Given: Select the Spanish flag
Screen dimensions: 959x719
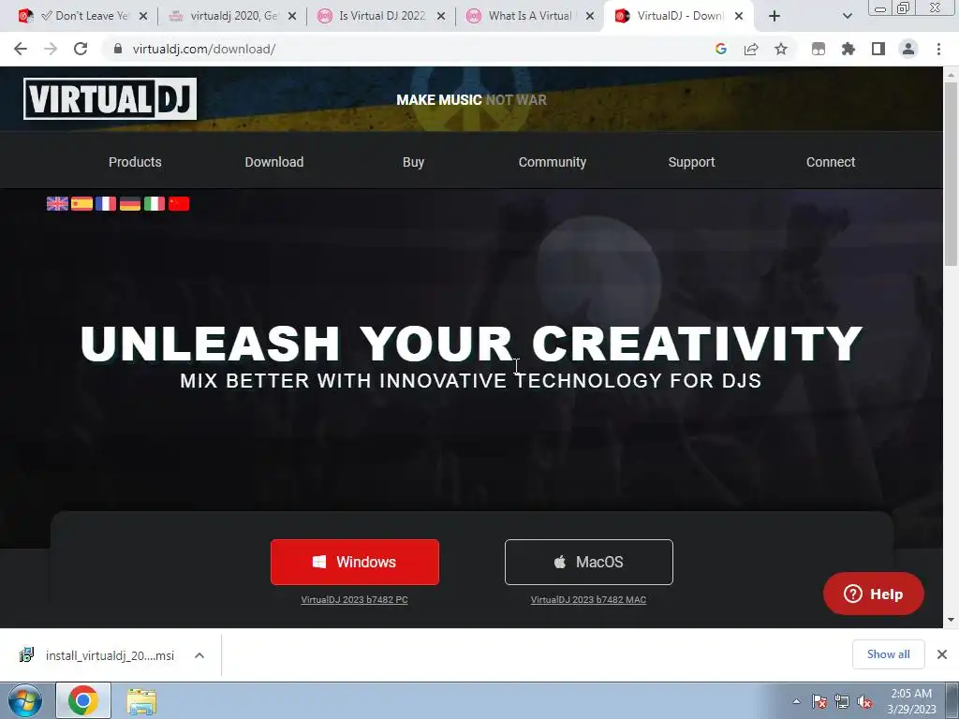Looking at the screenshot, I should (82, 203).
